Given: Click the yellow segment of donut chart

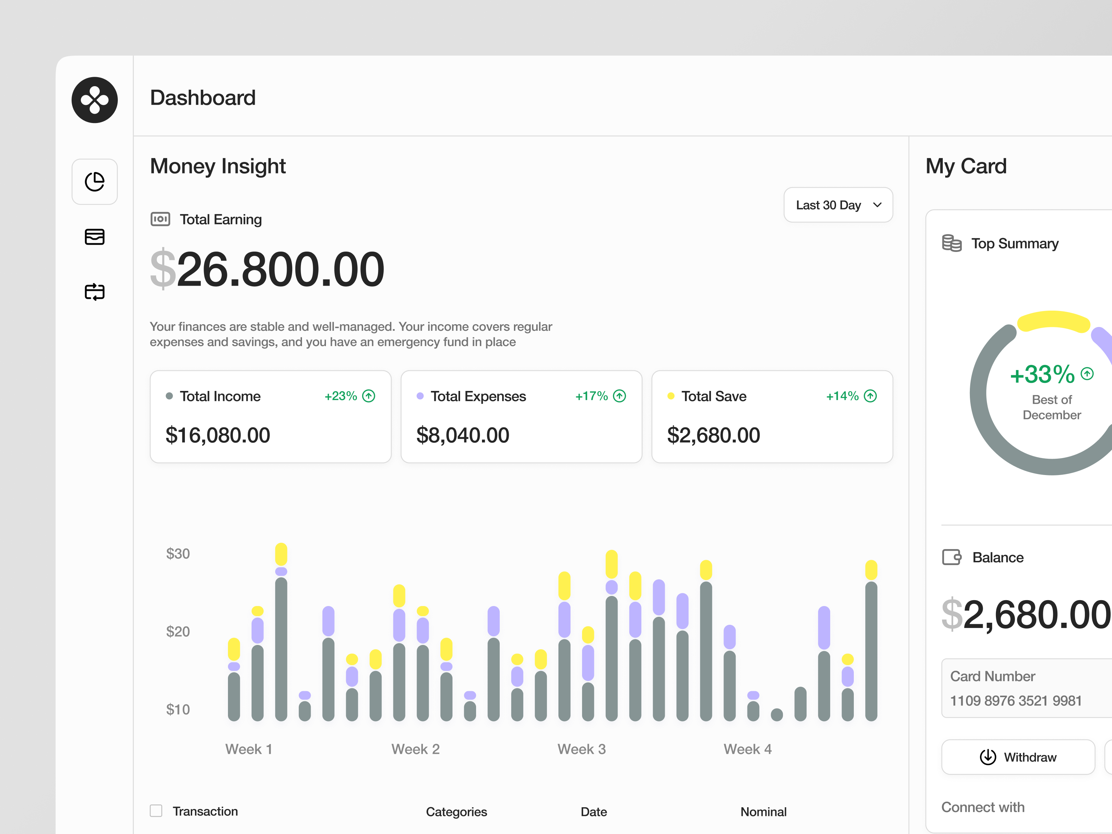Looking at the screenshot, I should 1053,320.
